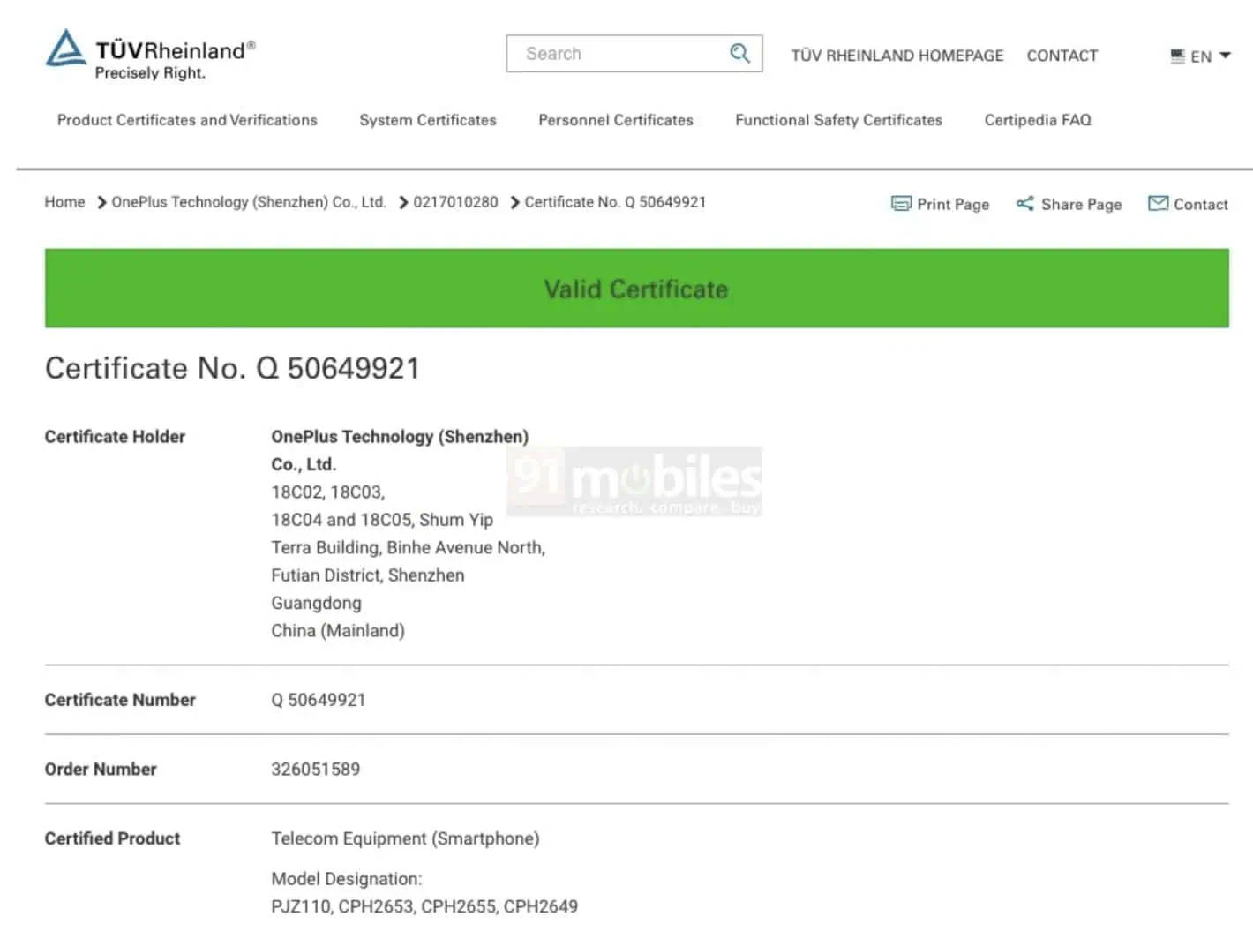Viewport: 1253px width, 939px height.
Task: Select Personnel Certificates in the navigation
Action: 615,120
